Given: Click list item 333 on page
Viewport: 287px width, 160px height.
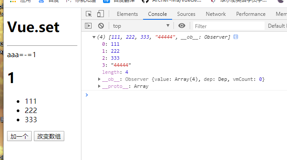Looking at the screenshot, I should pyautogui.click(x=31, y=120).
